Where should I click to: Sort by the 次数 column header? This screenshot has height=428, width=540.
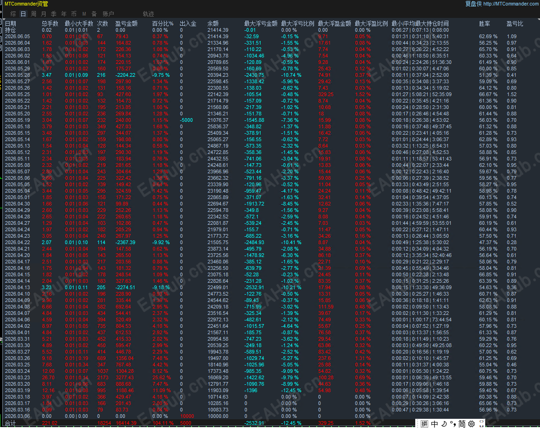[x=103, y=24]
